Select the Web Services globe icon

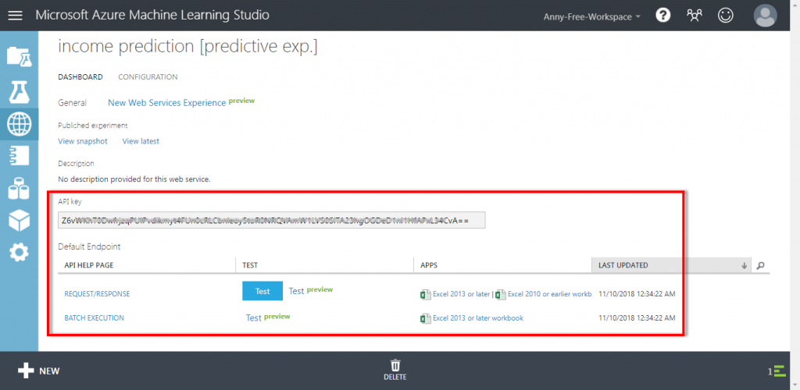19,124
